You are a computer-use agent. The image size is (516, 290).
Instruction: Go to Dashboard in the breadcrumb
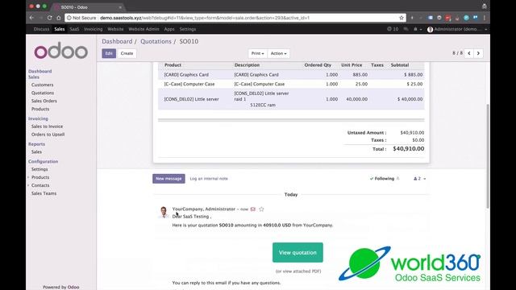tap(117, 41)
